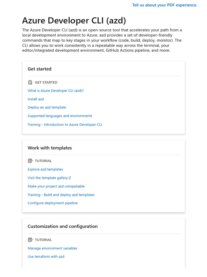The height and width of the screenshot is (277, 207).
Task: Click Deploy an azd template link
Action: coord(47,107)
